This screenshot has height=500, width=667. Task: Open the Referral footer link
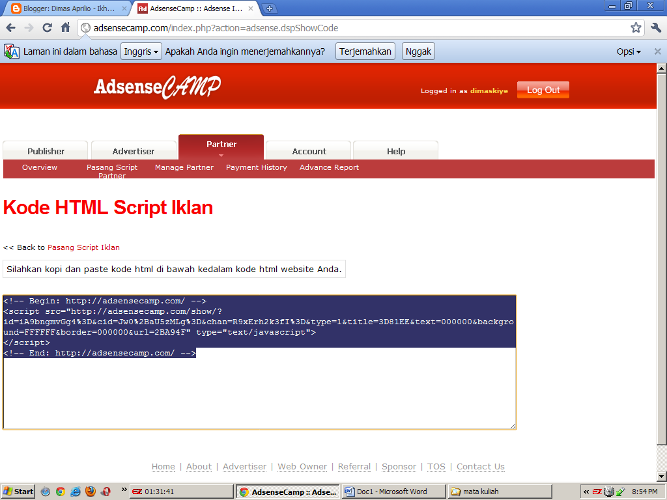pyautogui.click(x=354, y=466)
